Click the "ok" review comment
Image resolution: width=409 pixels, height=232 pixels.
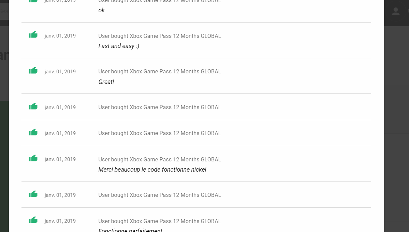(x=101, y=10)
